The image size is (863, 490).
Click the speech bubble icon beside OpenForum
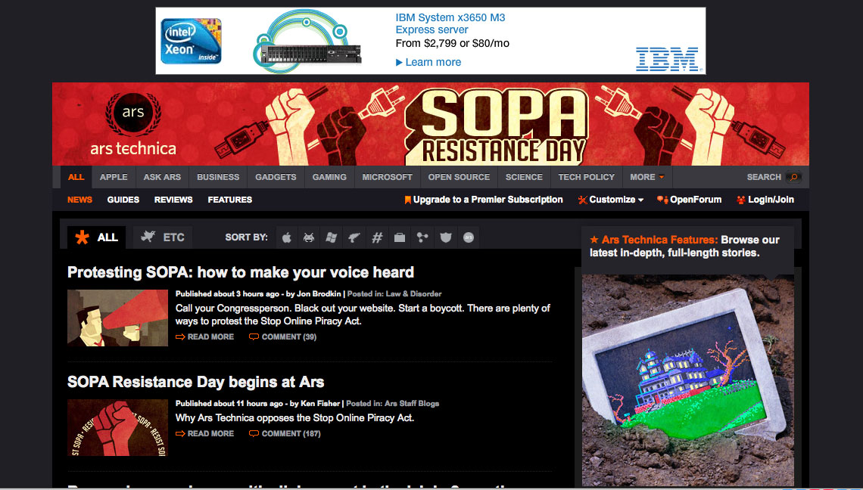pyautogui.click(x=662, y=200)
